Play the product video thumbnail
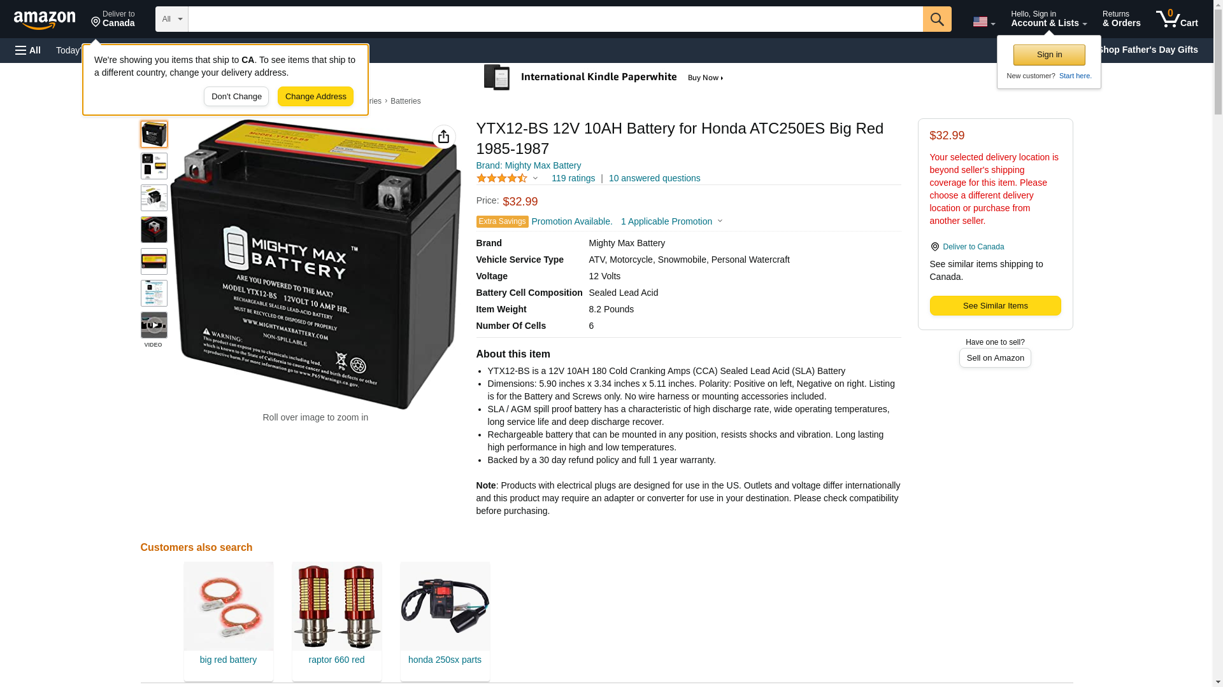This screenshot has width=1223, height=687. coord(154,325)
